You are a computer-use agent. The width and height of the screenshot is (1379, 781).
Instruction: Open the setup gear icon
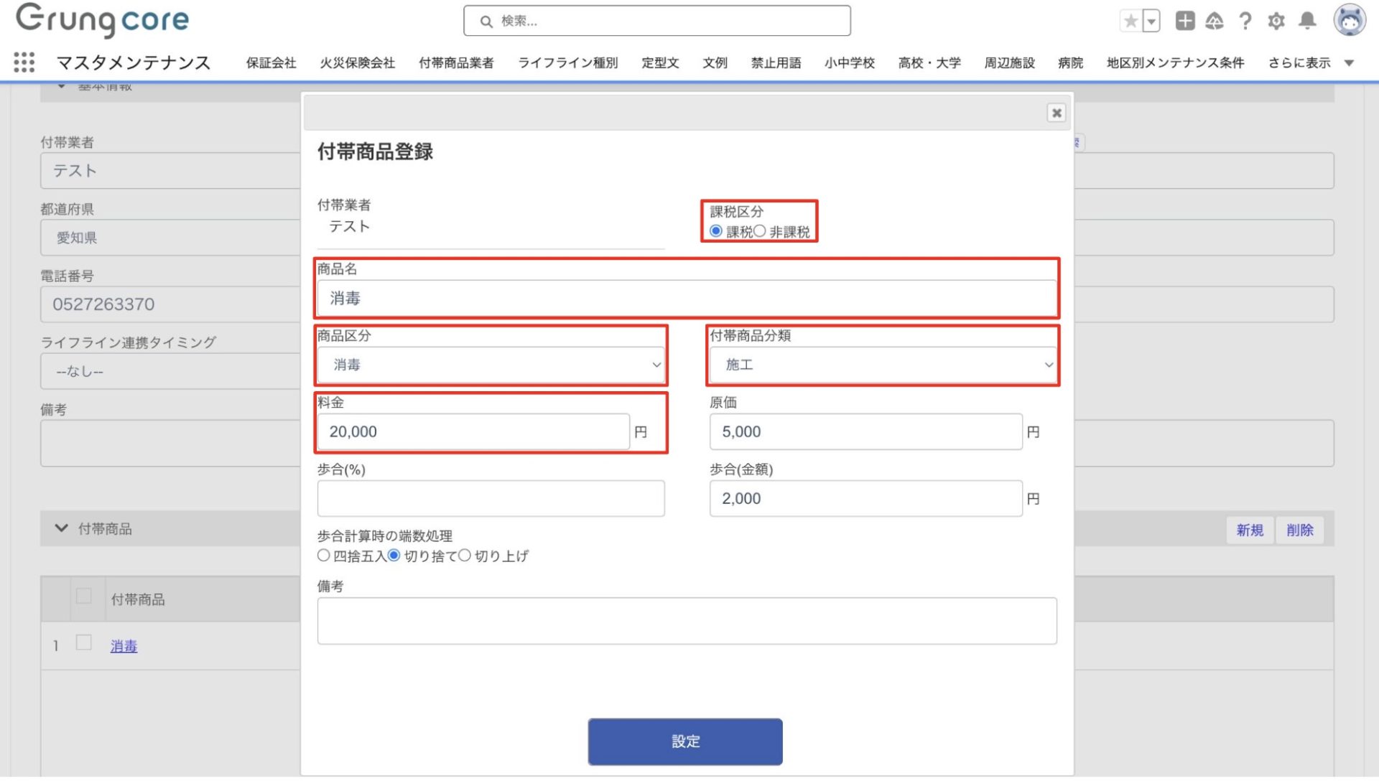pyautogui.click(x=1276, y=21)
